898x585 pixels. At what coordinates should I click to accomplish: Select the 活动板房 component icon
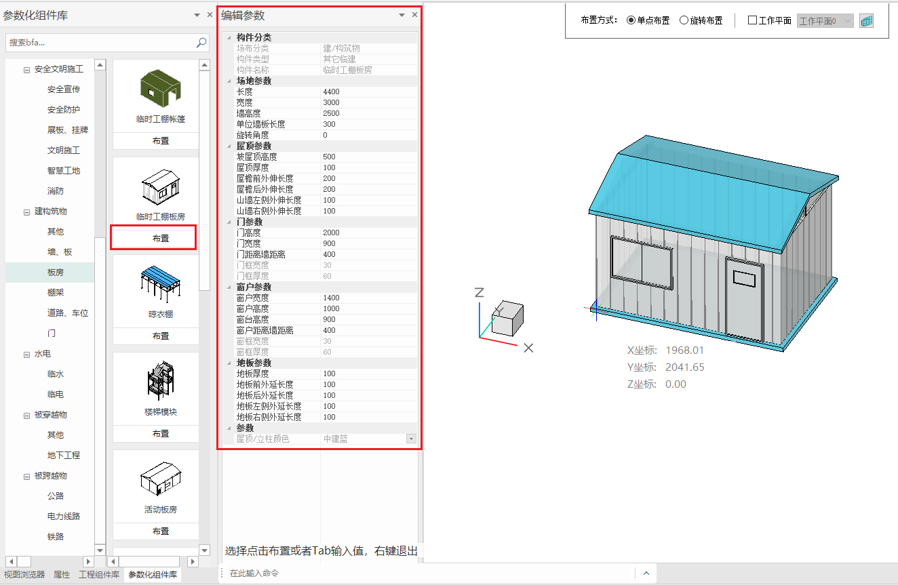pos(161,479)
